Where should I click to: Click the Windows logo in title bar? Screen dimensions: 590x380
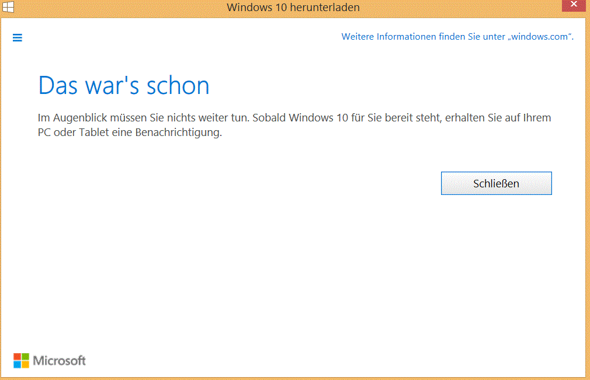tap(8, 7)
